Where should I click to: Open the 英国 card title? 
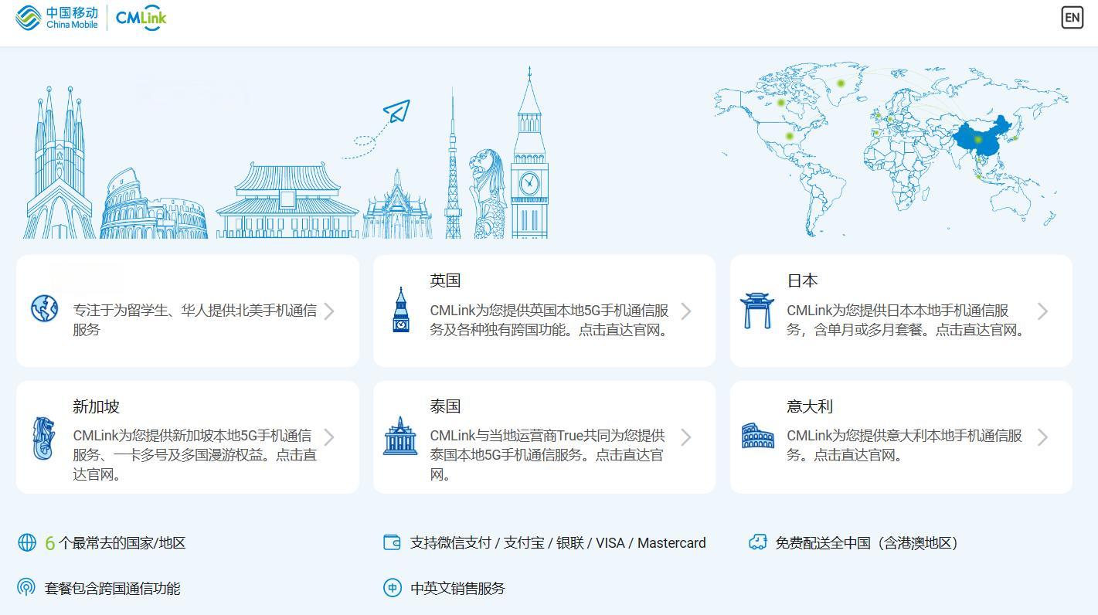point(445,280)
